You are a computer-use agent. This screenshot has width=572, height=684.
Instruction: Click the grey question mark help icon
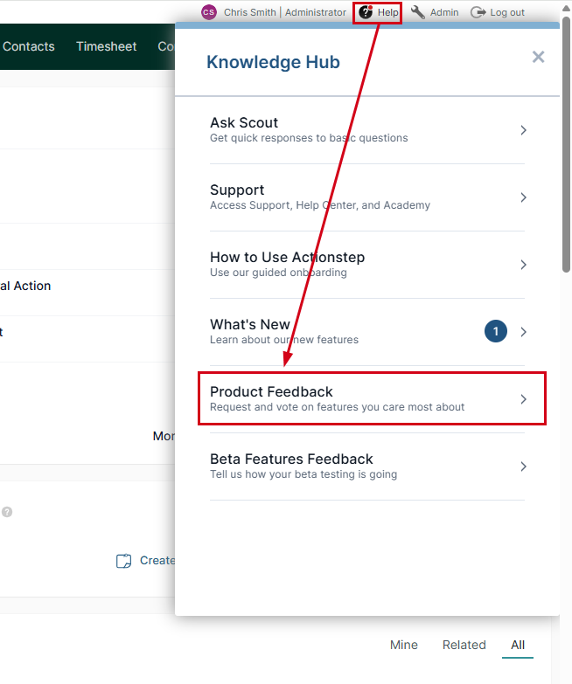(x=6, y=512)
